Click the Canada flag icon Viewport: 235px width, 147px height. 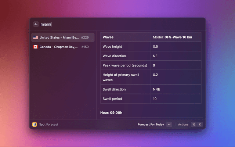pyautogui.click(x=36, y=47)
